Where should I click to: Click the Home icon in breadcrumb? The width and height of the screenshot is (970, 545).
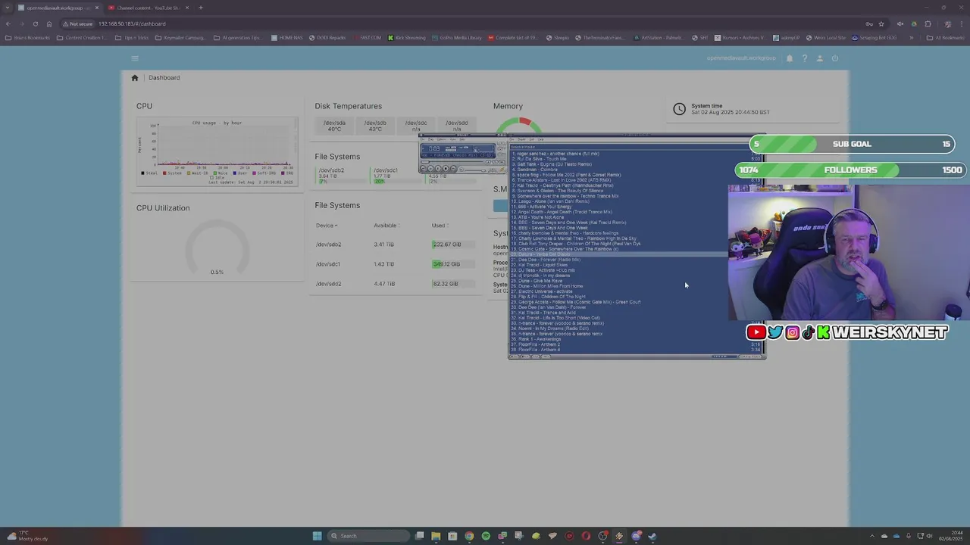click(135, 78)
